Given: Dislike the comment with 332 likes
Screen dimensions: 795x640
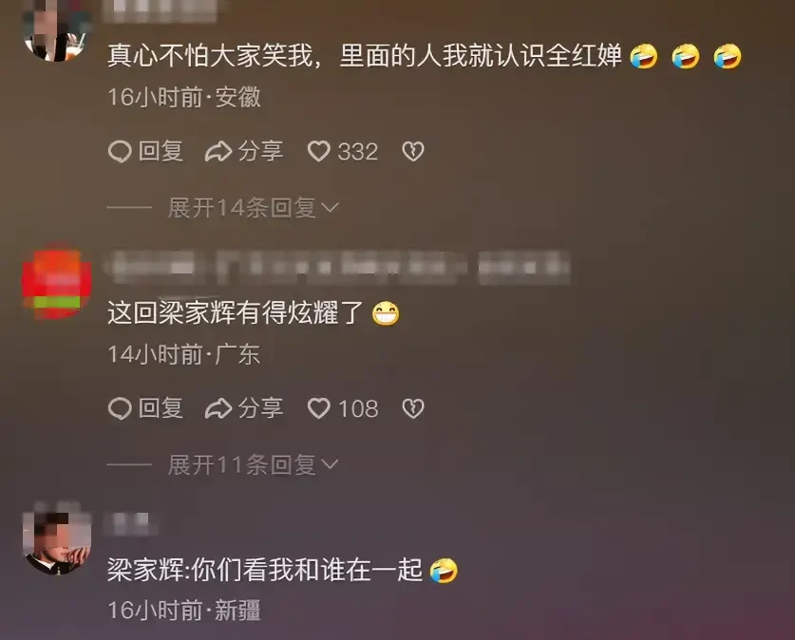Looking at the screenshot, I should [x=413, y=152].
